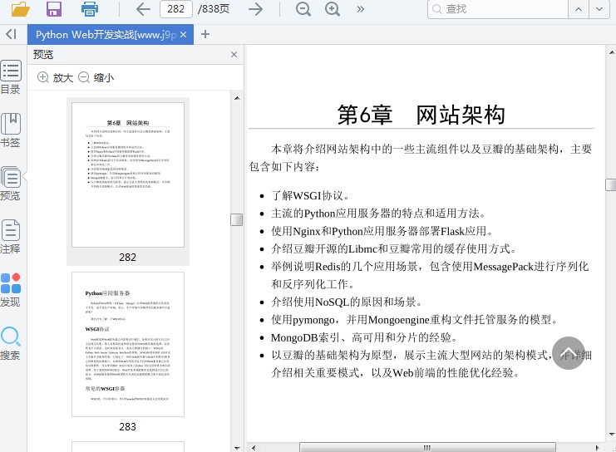Image resolution: width=616 pixels, height=452 pixels.
Task: Expand more toolbar options chevrons
Action: click(361, 9)
